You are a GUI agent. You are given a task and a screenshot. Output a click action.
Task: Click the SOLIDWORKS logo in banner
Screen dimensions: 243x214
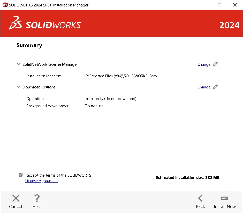(x=45, y=23)
